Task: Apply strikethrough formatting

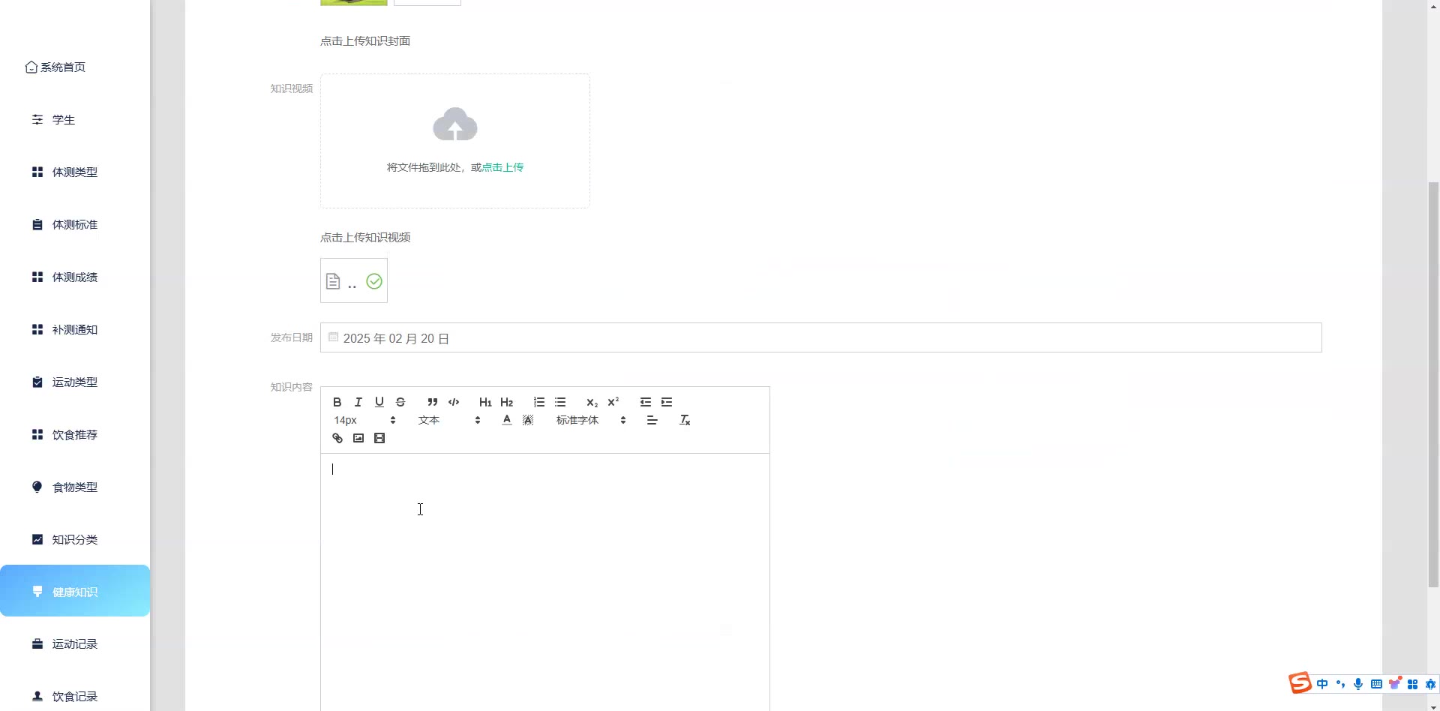Action: (400, 402)
